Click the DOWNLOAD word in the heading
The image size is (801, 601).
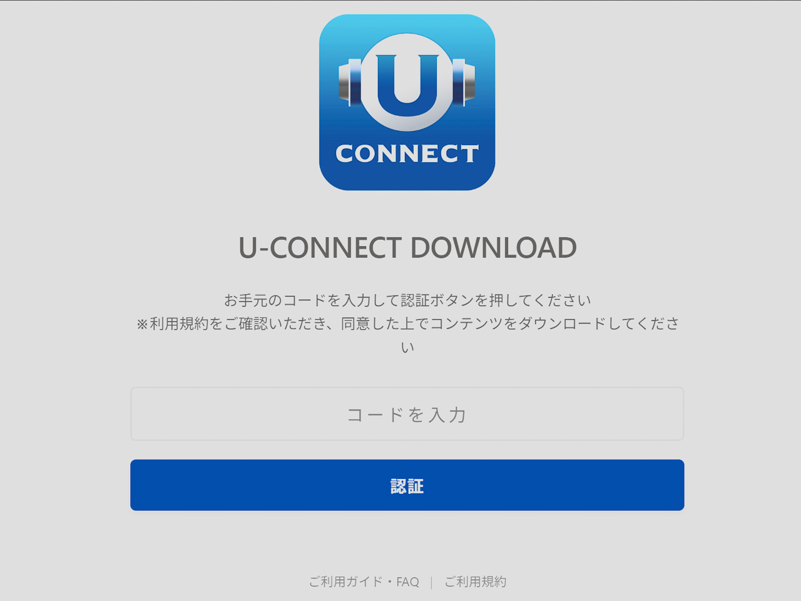tap(494, 248)
